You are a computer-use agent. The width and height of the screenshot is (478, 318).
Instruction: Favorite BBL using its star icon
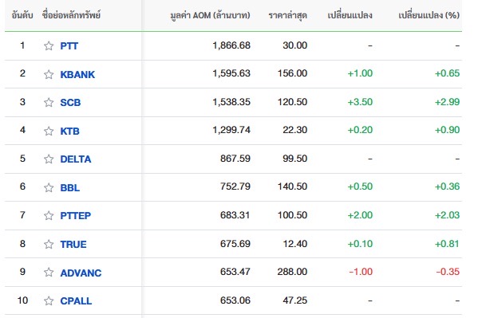[x=49, y=187]
